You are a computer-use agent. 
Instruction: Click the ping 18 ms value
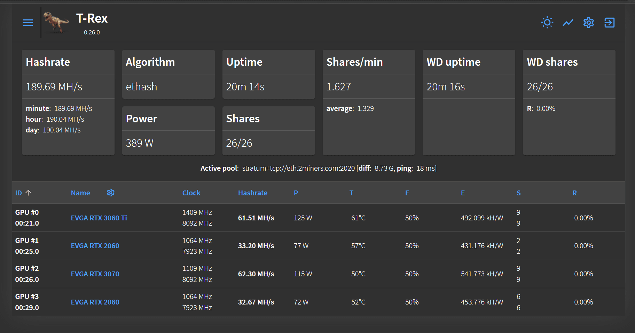point(425,168)
